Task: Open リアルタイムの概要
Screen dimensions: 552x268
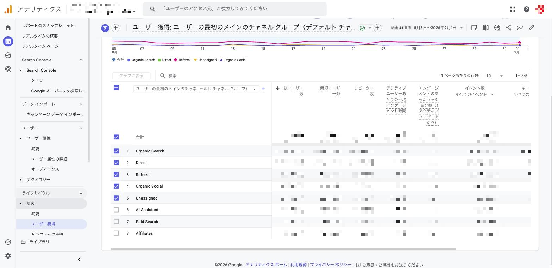Action: click(40, 36)
